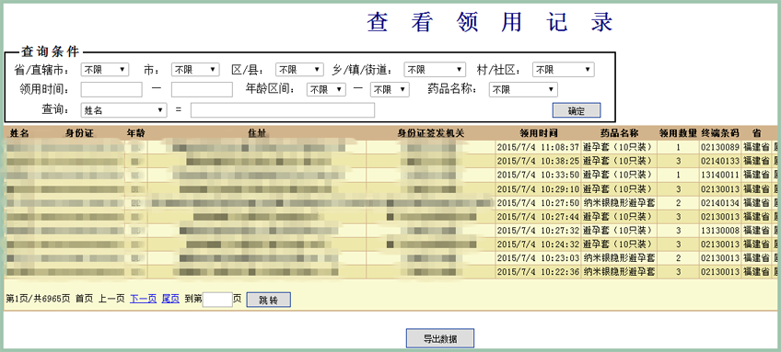Expand the 市 city dropdown
Screen dimensions: 781x352
195,70
